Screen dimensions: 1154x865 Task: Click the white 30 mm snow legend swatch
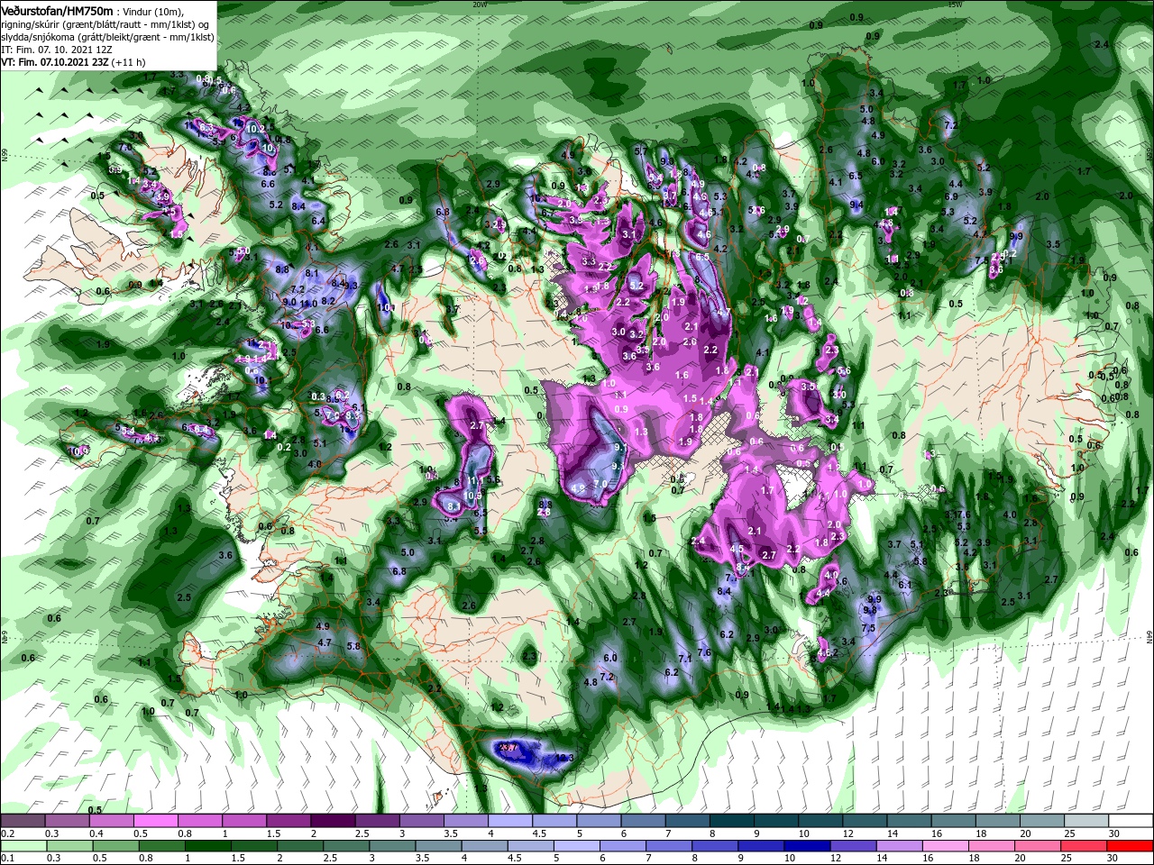pos(1131,821)
